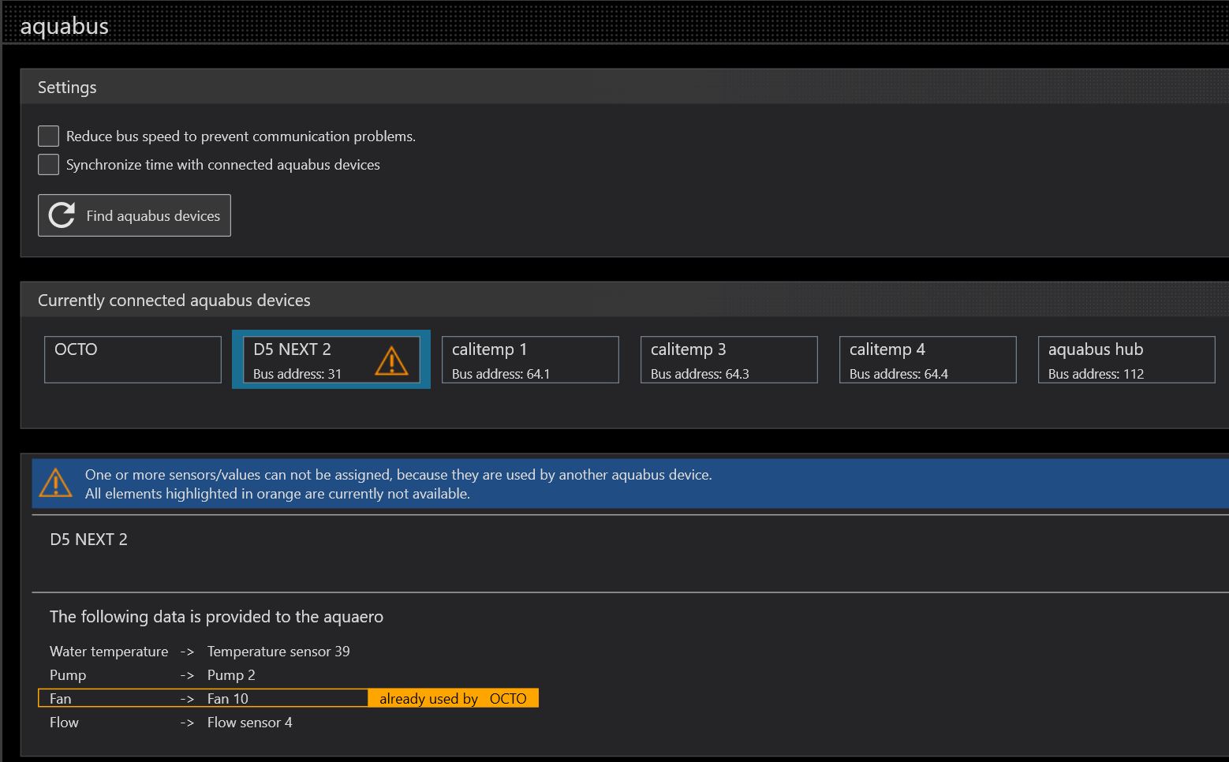Image resolution: width=1229 pixels, height=762 pixels.
Task: Click Bus address: 31 text
Action: click(x=297, y=374)
